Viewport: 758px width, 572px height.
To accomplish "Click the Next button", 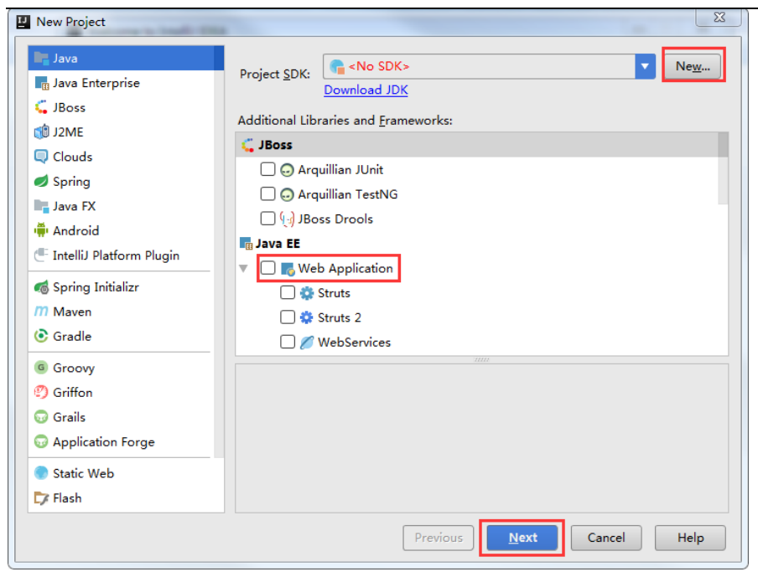I will pyautogui.click(x=522, y=538).
